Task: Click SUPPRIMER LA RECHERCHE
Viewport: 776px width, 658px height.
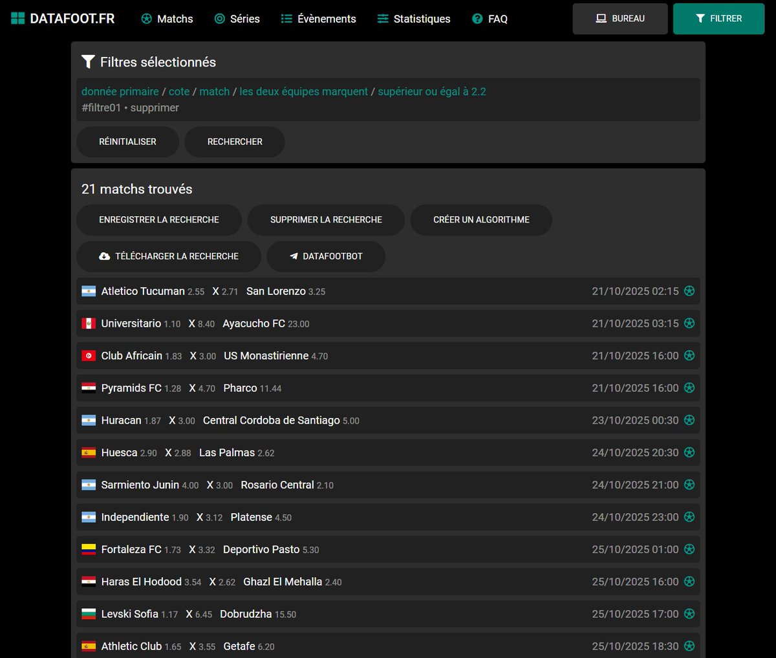Action: click(x=326, y=220)
